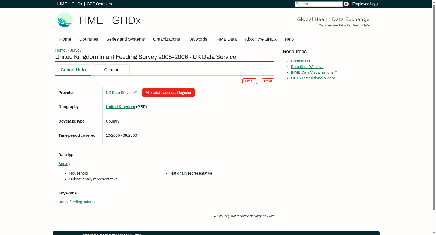Open the Employee Login link
436x235 pixels.
click(x=366, y=4)
